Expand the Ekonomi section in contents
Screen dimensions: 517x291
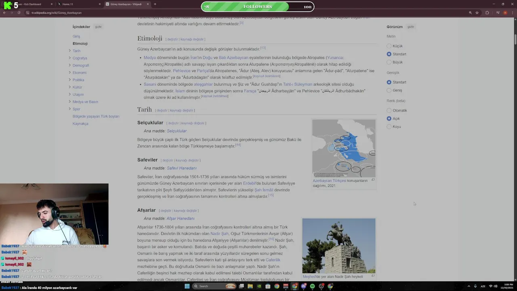69,73
